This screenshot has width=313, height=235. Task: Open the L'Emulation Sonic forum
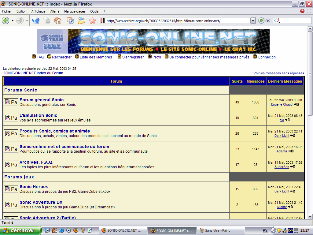point(38,115)
